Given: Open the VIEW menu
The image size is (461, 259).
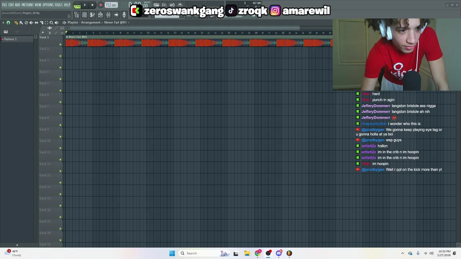Looking at the screenshot, I should 38,5.
